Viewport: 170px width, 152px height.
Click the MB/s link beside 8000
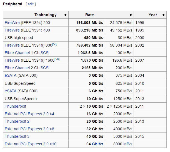pyautogui.click(x=127, y=144)
